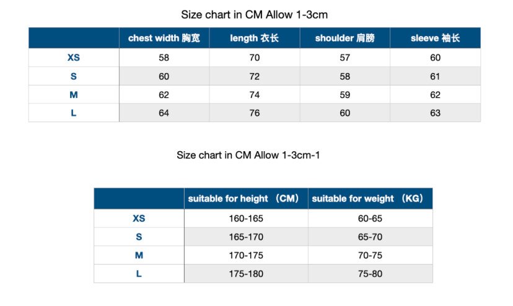Select the 'sleeve 袖长' header cell
513x306 pixels.
coord(435,38)
